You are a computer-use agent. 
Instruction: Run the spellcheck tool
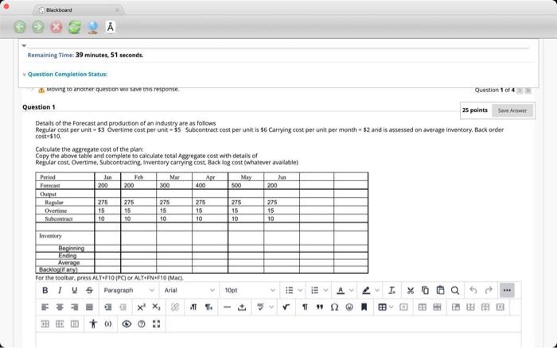click(x=260, y=307)
